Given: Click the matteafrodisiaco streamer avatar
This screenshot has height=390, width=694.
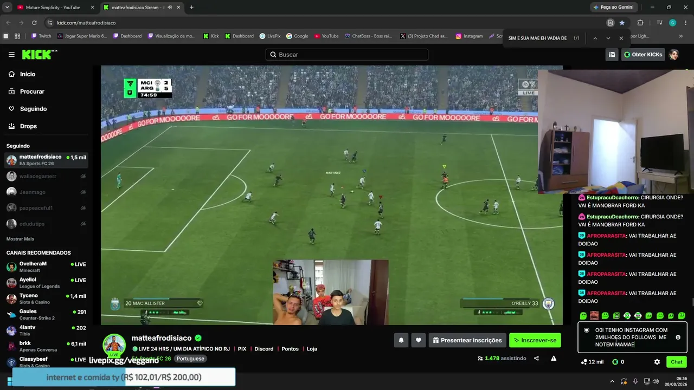Looking at the screenshot, I should (114, 344).
